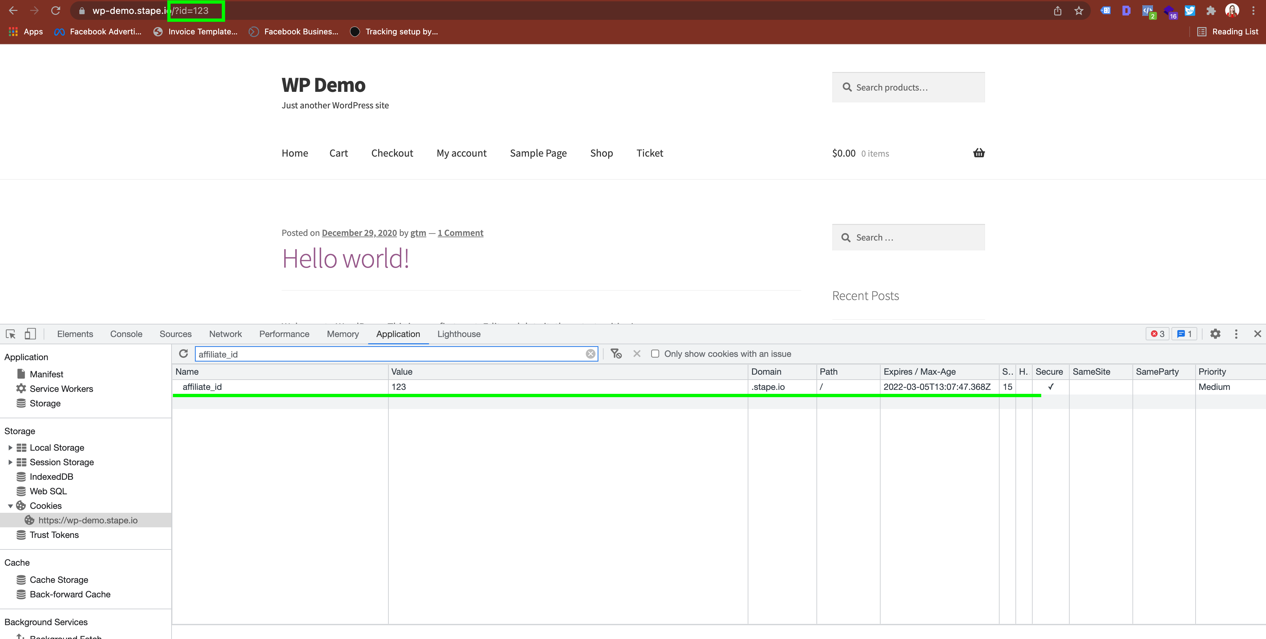
Task: Click the filter cookies text input field
Action: point(394,353)
